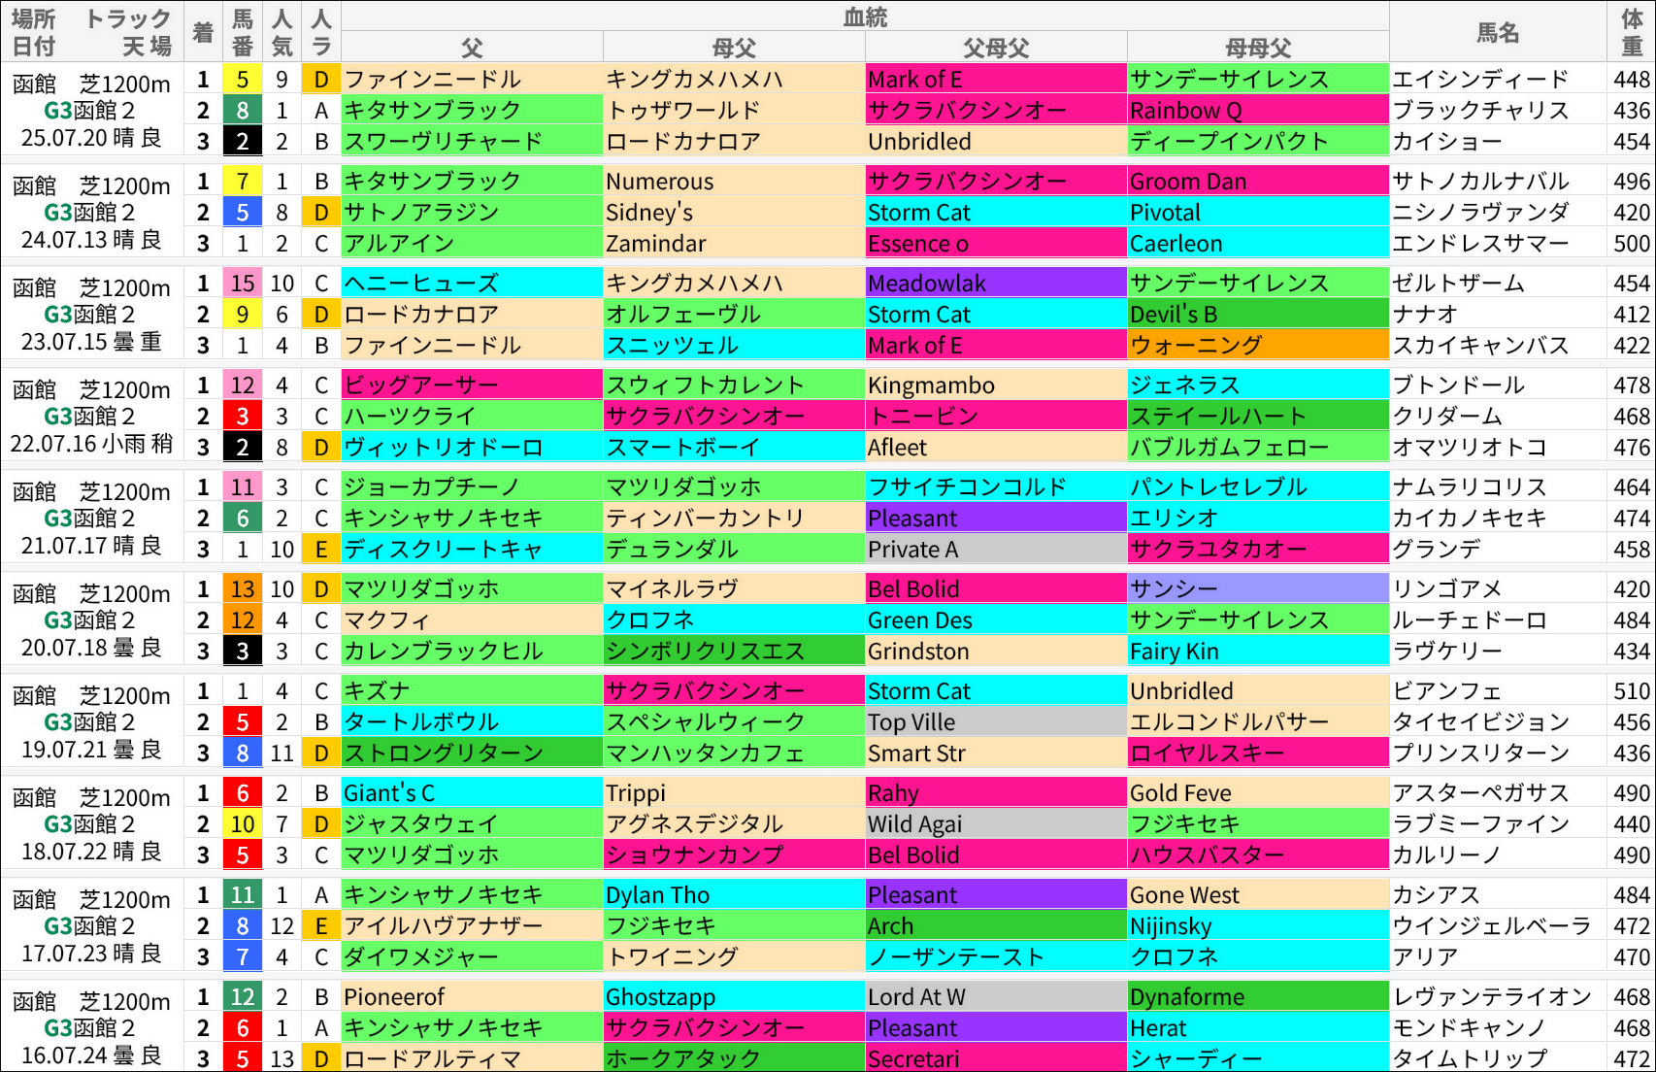Click the Giant's C sire cell
This screenshot has width=1656, height=1072.
click(x=472, y=792)
